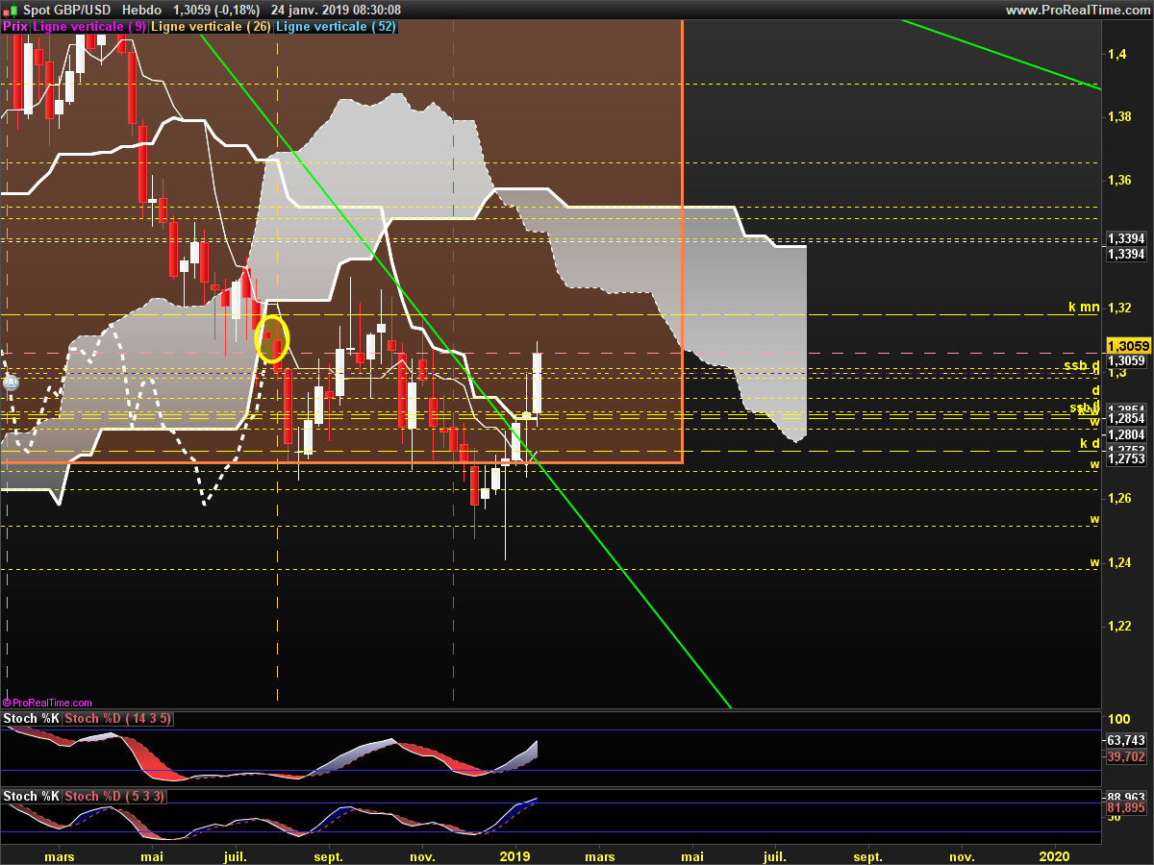Screen dimensions: 1154x865
Task: Click the 1,36 price axis label
Action: [x=1120, y=180]
